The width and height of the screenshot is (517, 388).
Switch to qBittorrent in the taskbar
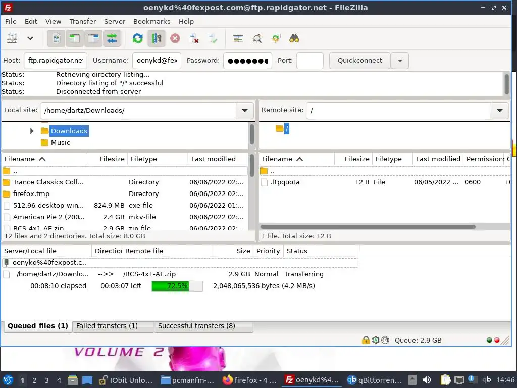(x=374, y=380)
